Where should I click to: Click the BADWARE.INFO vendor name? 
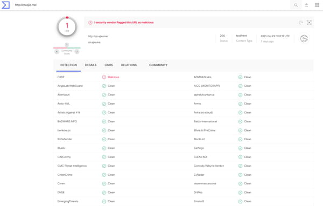[67, 121]
